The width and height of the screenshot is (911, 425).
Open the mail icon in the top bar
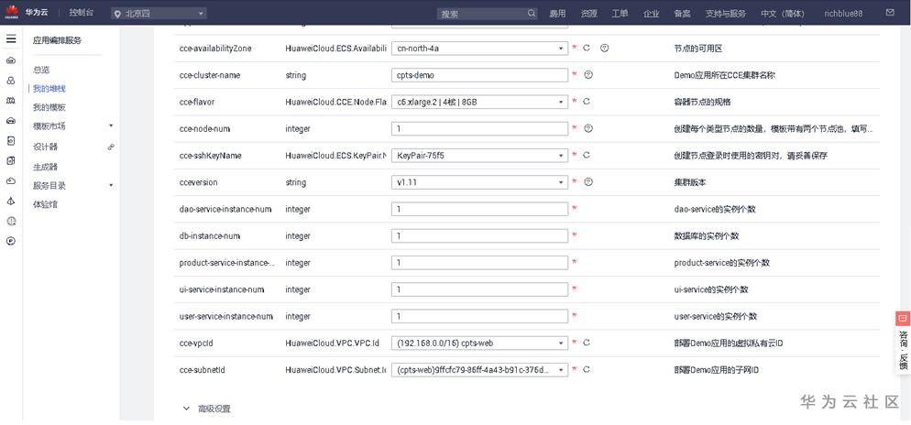click(890, 12)
